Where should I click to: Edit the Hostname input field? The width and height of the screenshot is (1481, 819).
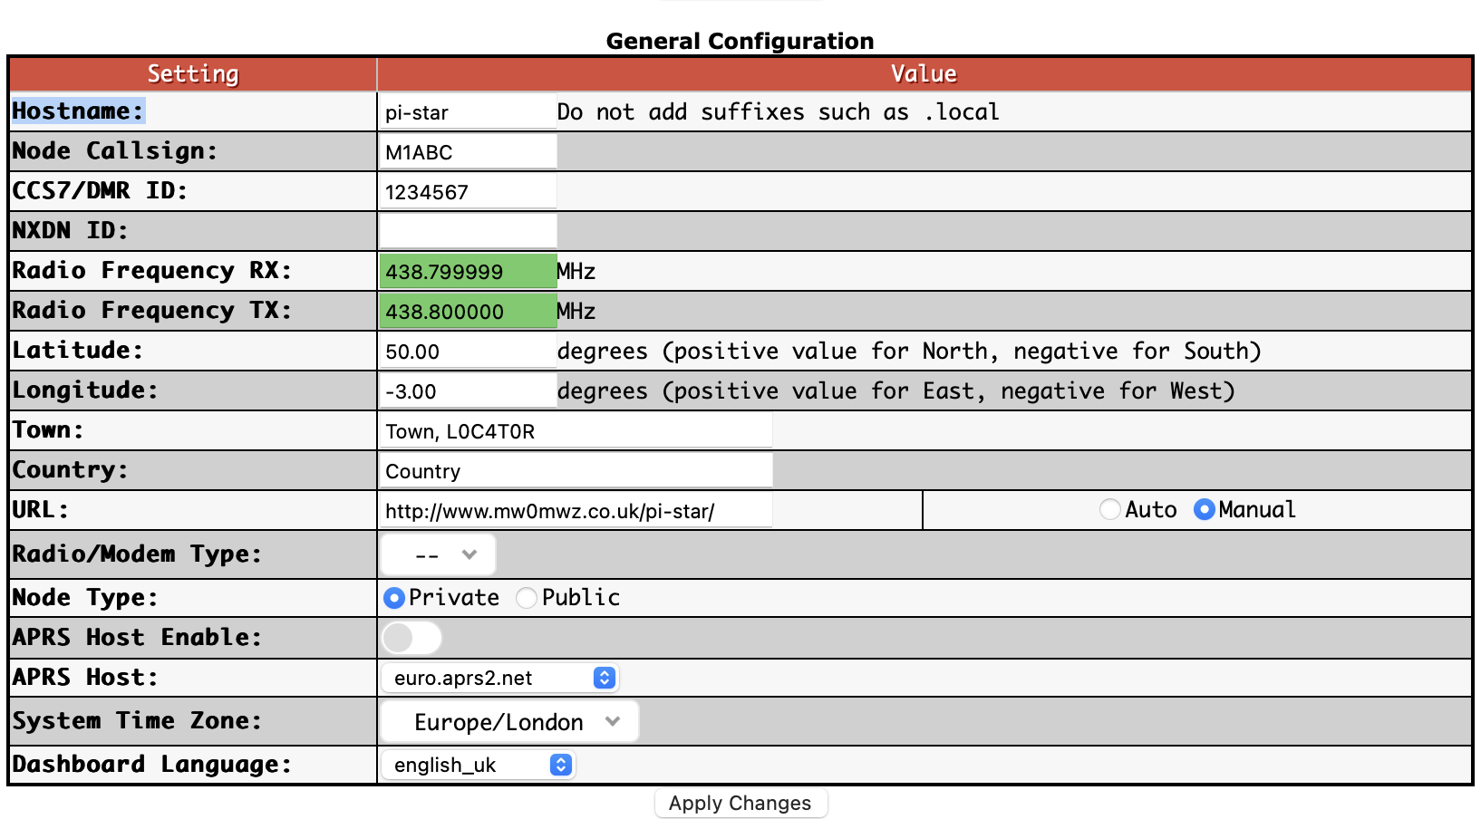point(467,111)
